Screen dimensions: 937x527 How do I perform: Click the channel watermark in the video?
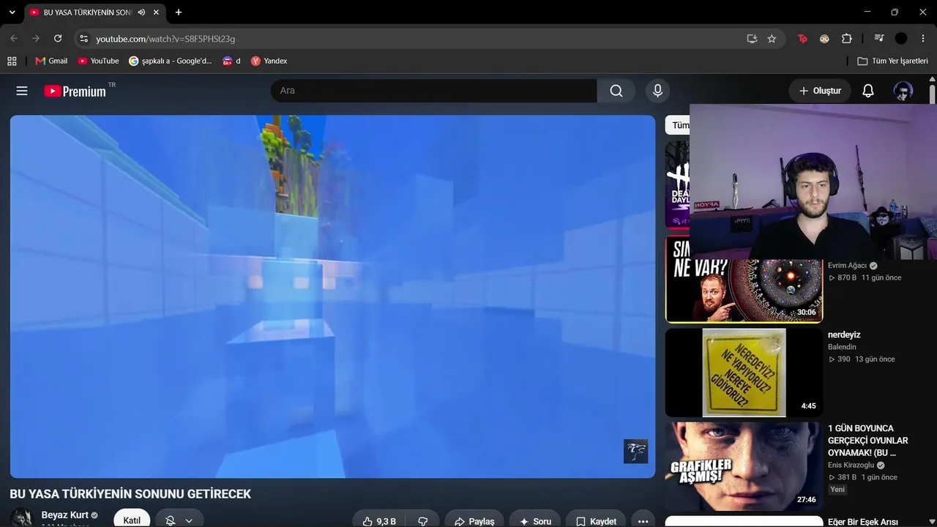coord(635,451)
